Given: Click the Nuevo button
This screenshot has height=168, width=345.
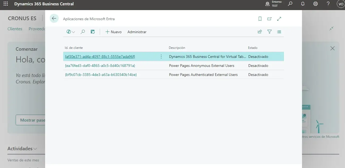Looking at the screenshot, I should 113,32.
